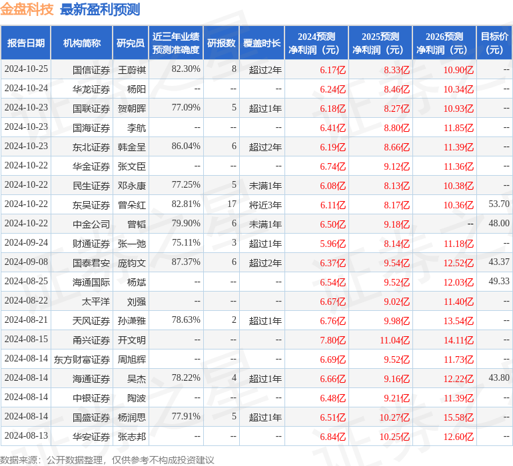The image size is (513, 466).
Task: Click the 2024预测净利润 header
Action: pyautogui.click(x=316, y=43)
